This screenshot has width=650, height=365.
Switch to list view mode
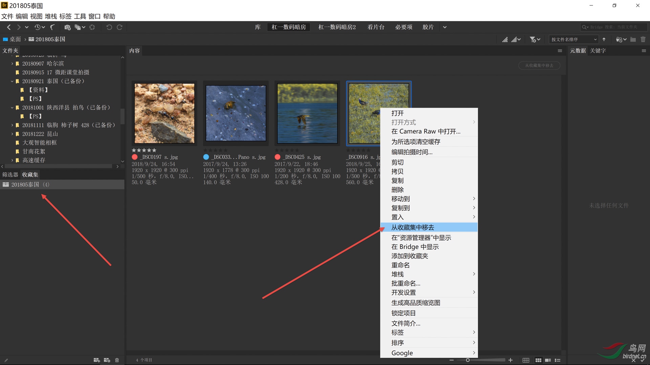(x=558, y=360)
